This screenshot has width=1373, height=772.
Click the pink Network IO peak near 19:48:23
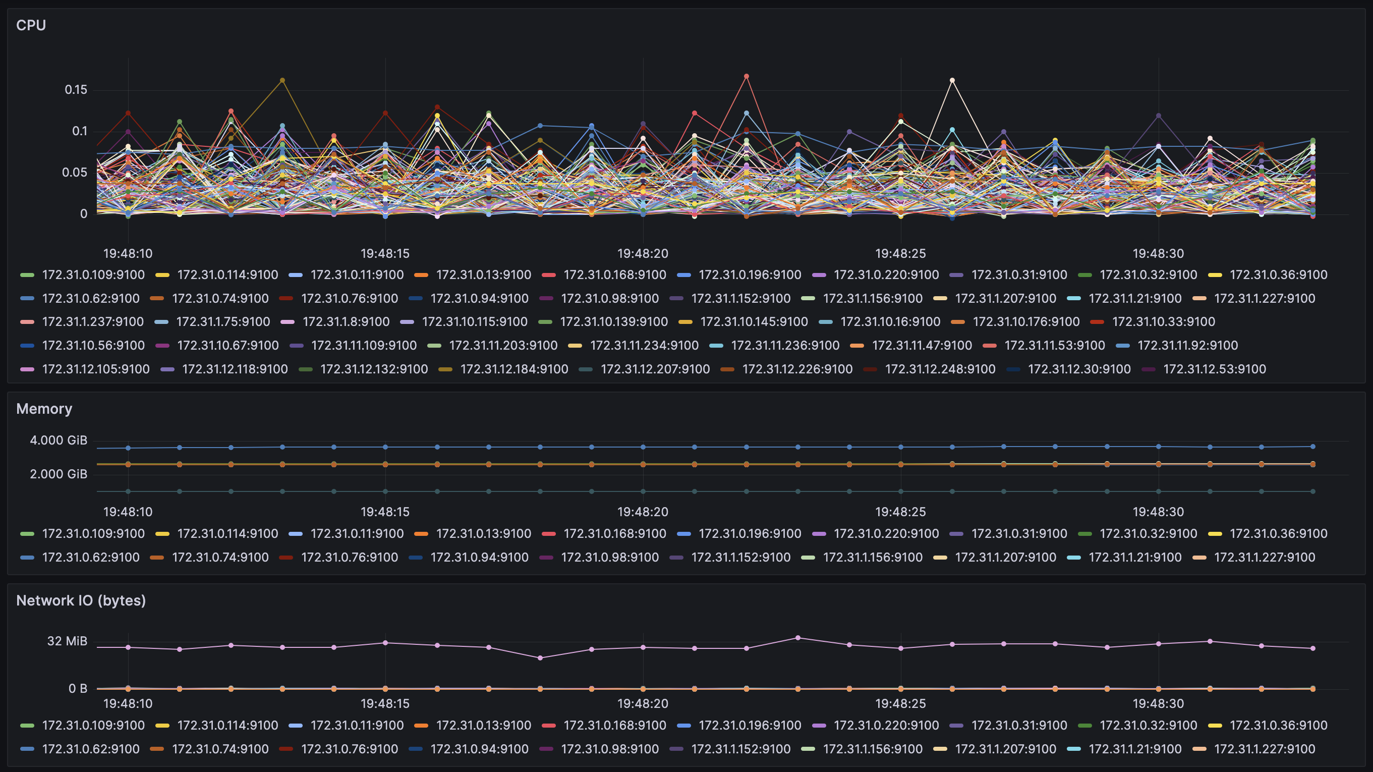pyautogui.click(x=798, y=638)
